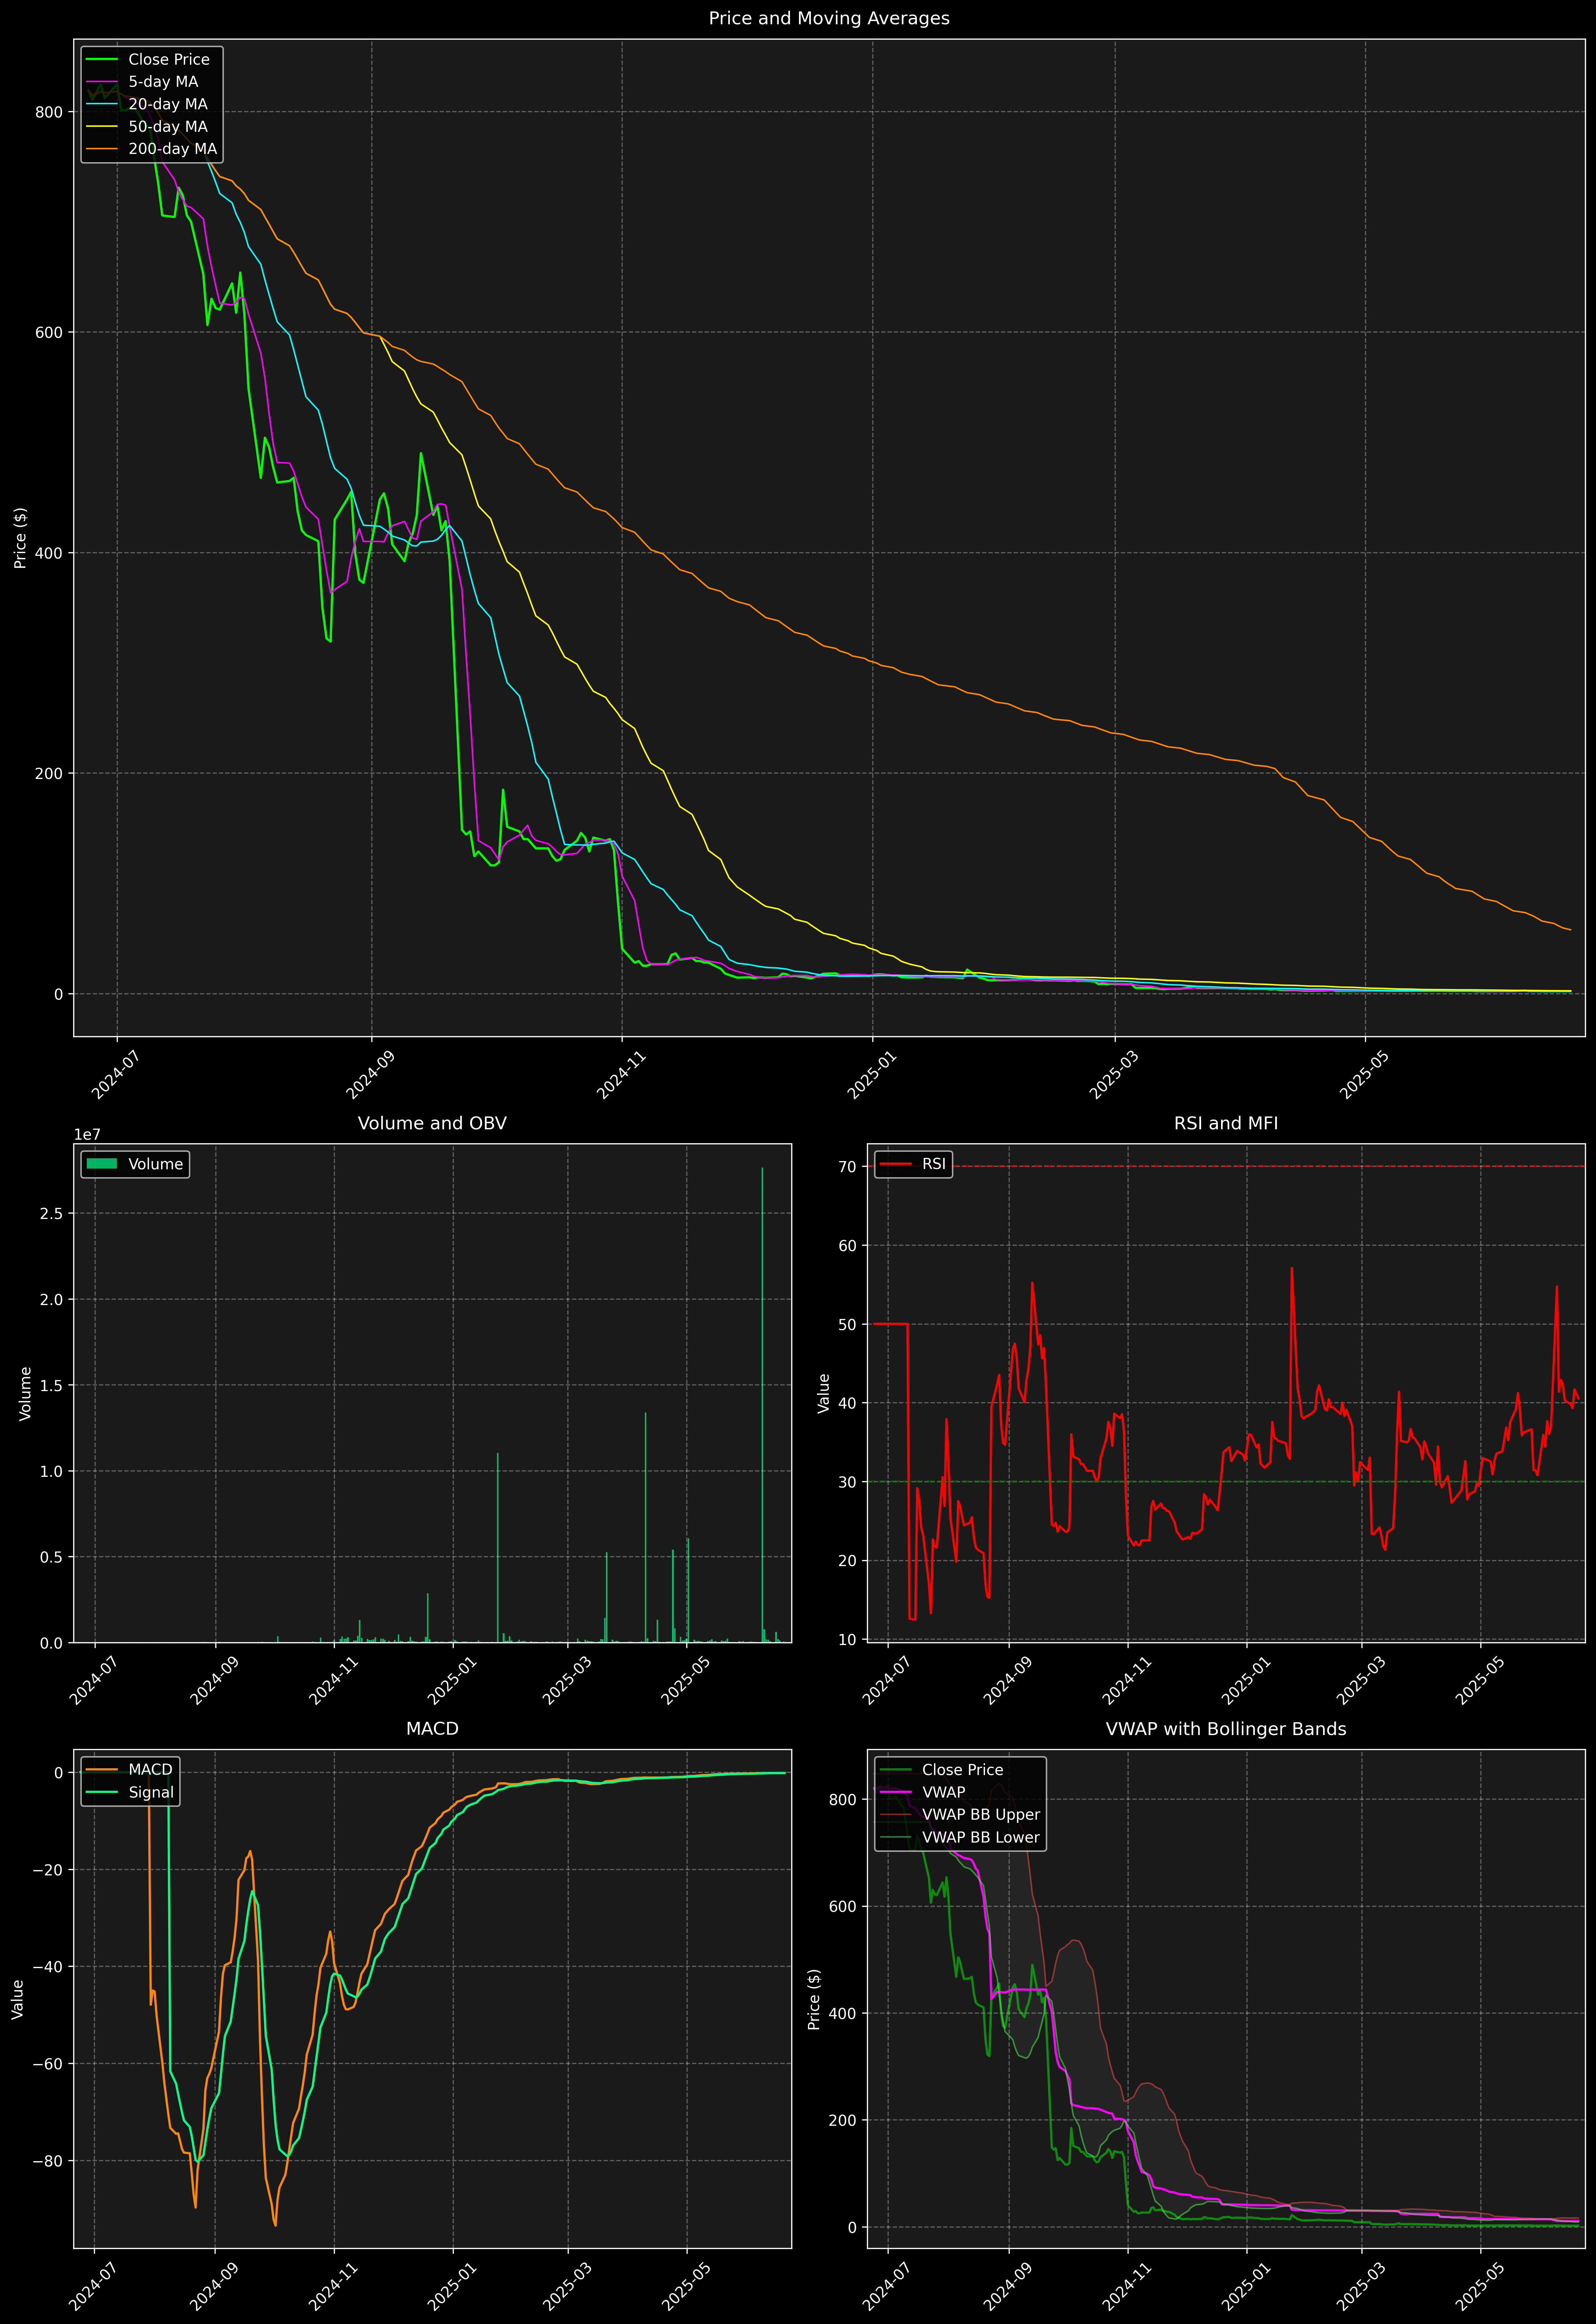Click the 'Price and Moving Averages' chart title
Screen dimensions: 1596x2324
click(829, 18)
